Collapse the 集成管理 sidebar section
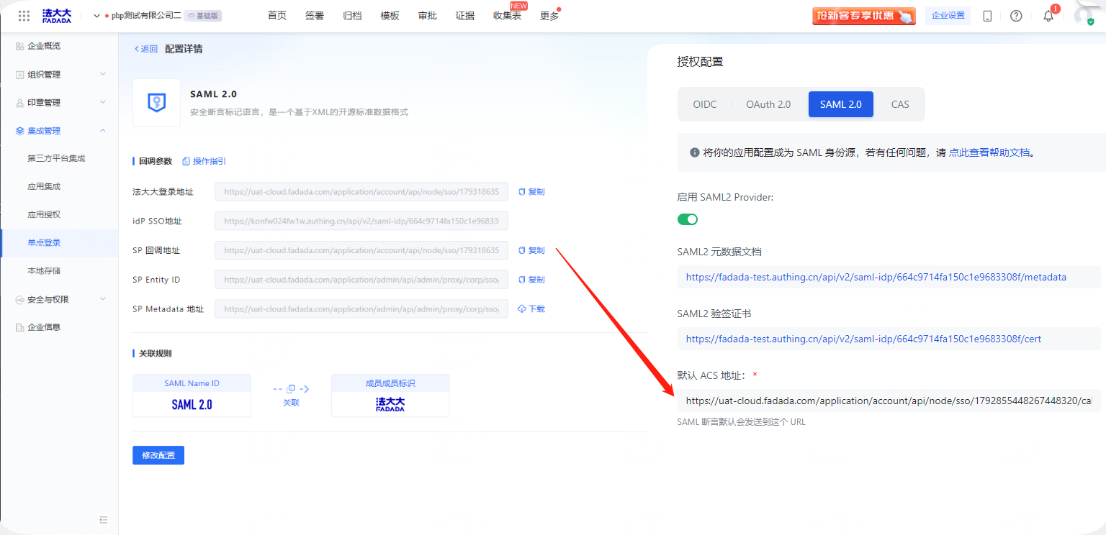1106x535 pixels. [x=59, y=131]
